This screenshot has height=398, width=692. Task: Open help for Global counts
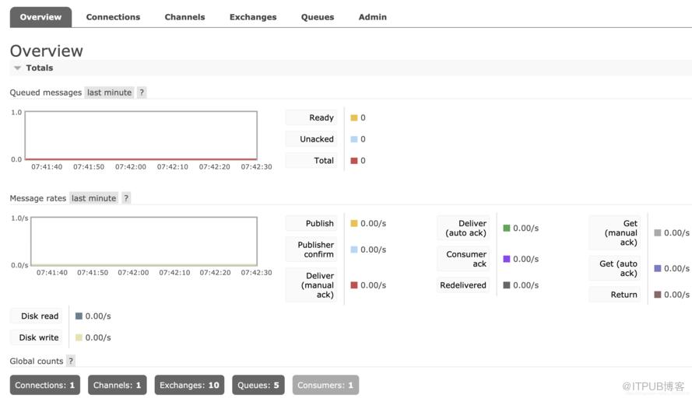(71, 361)
